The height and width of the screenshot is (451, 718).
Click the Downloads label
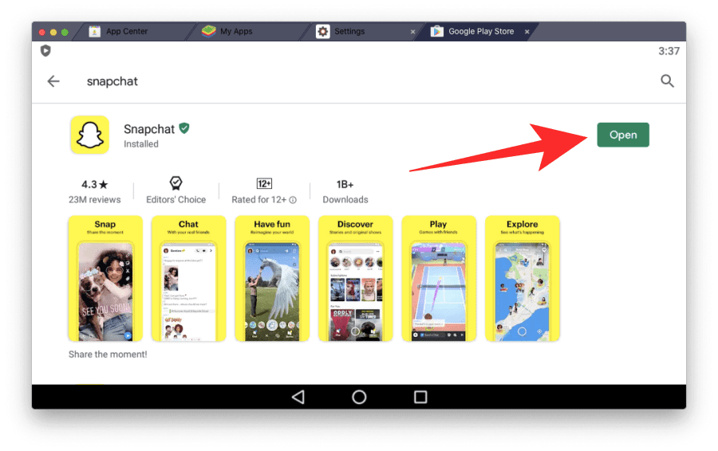[x=345, y=200]
